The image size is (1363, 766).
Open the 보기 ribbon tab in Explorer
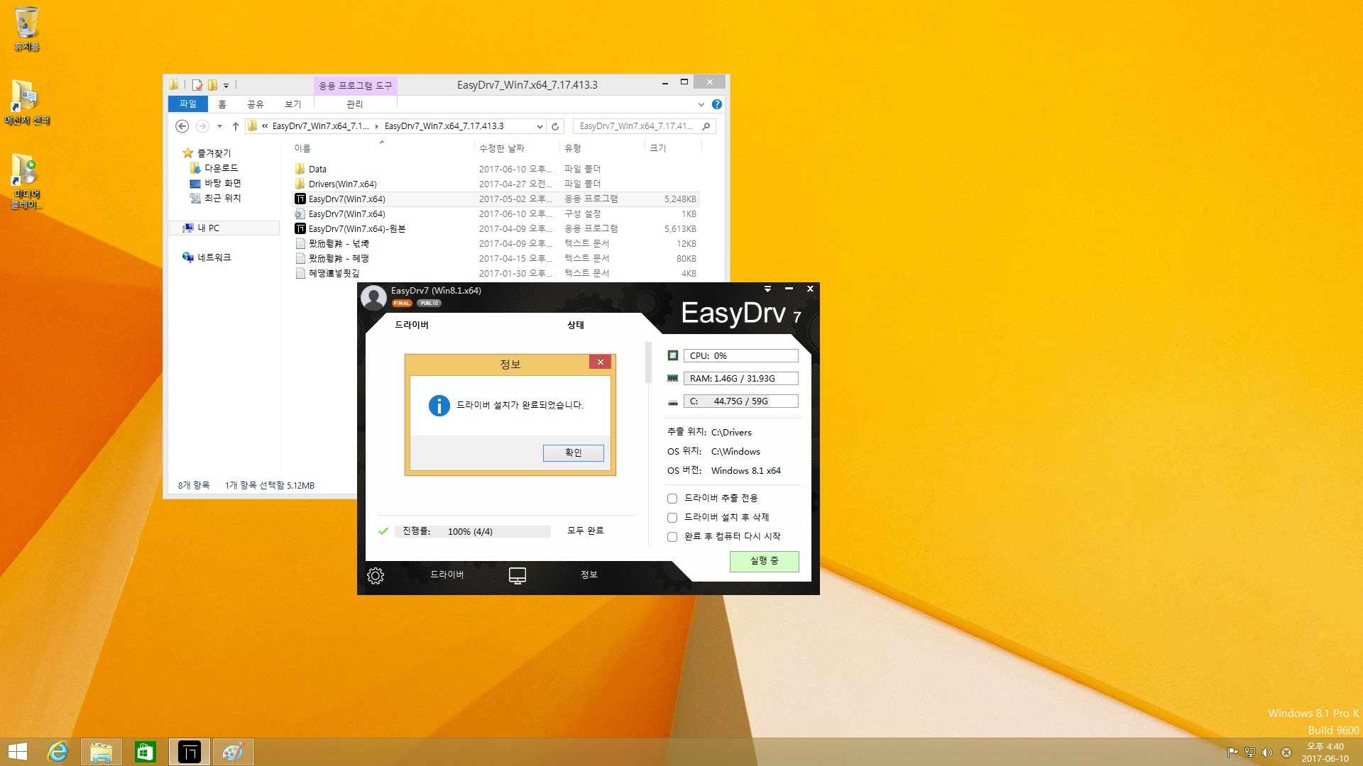(x=293, y=104)
